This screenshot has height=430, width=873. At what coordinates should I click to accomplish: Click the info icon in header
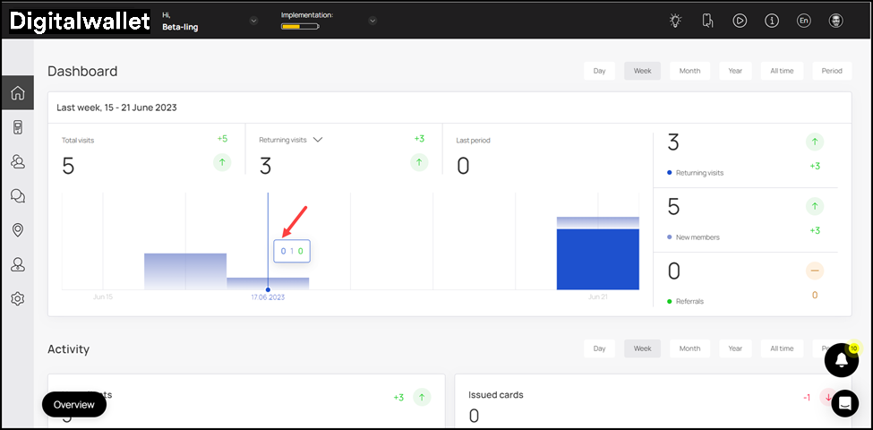pyautogui.click(x=772, y=21)
